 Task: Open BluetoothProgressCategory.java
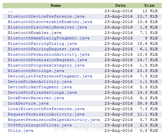point(46,65)
